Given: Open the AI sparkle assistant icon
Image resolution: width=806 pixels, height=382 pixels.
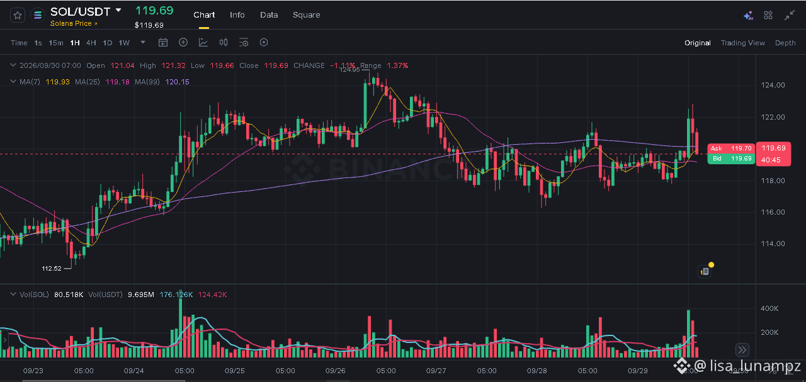Looking at the screenshot, I should [748, 16].
